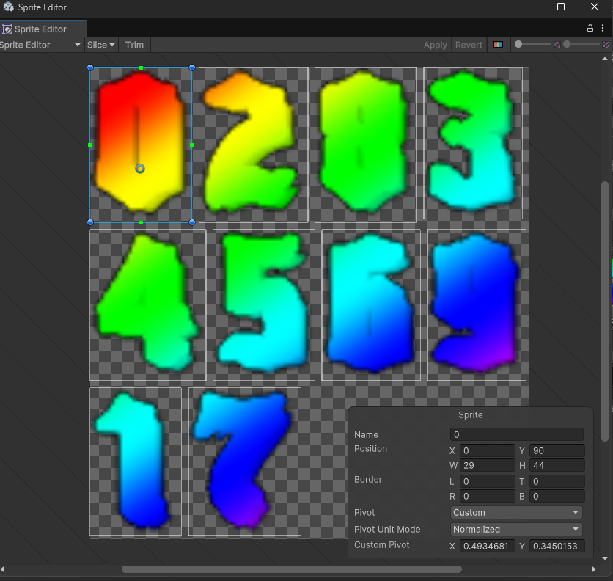This screenshot has width=613, height=581.
Task: Click the scroll-left arrow of the horizontal scrollbar
Action: point(2,569)
